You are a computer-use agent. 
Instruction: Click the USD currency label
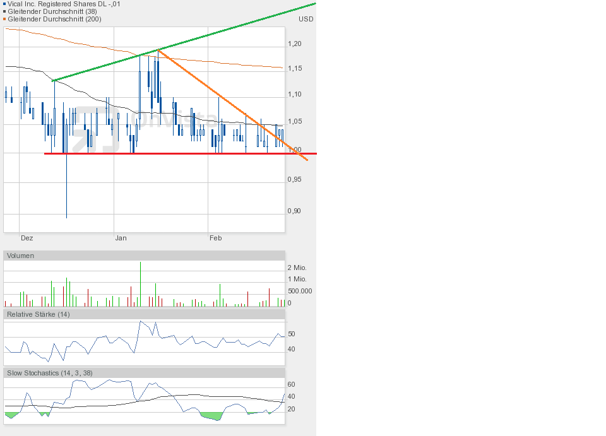click(306, 19)
